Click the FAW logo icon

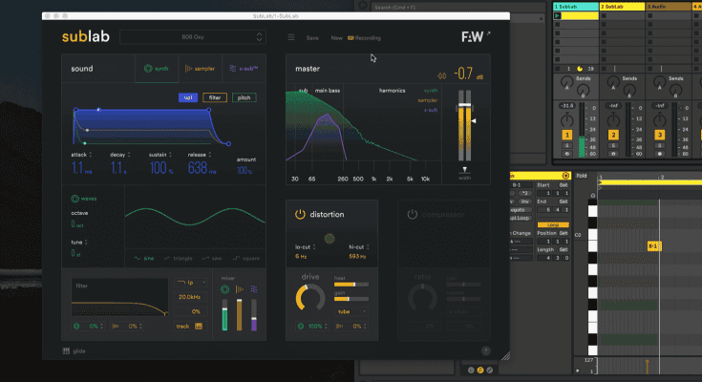(x=474, y=37)
